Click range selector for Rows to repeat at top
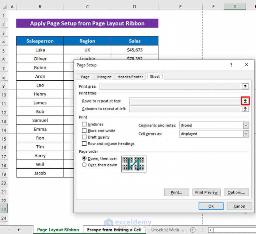Screen dimensions: 256x234 tap(245, 101)
